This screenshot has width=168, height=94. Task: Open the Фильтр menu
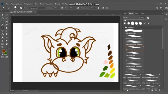(57, 4)
